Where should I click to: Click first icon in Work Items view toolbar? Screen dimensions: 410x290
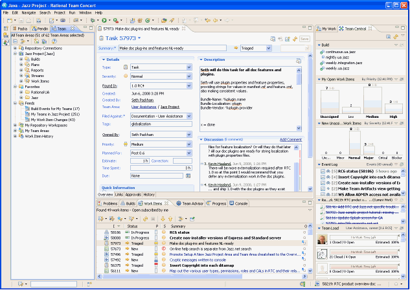coord(100,219)
